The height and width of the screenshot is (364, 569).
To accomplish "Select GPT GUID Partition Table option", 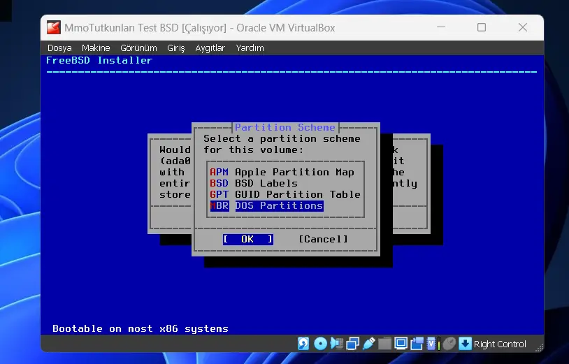I will 285,195.
